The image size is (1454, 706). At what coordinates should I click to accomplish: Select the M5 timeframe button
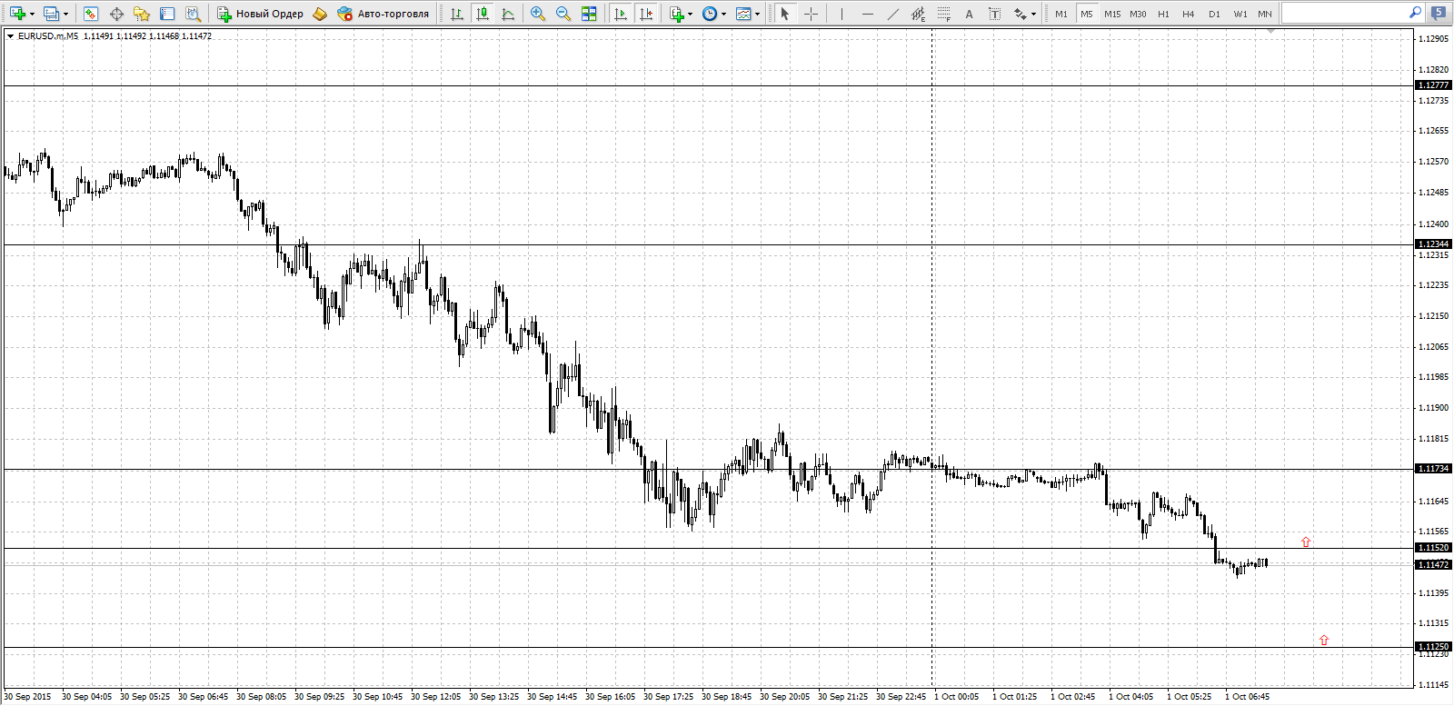click(x=1087, y=14)
